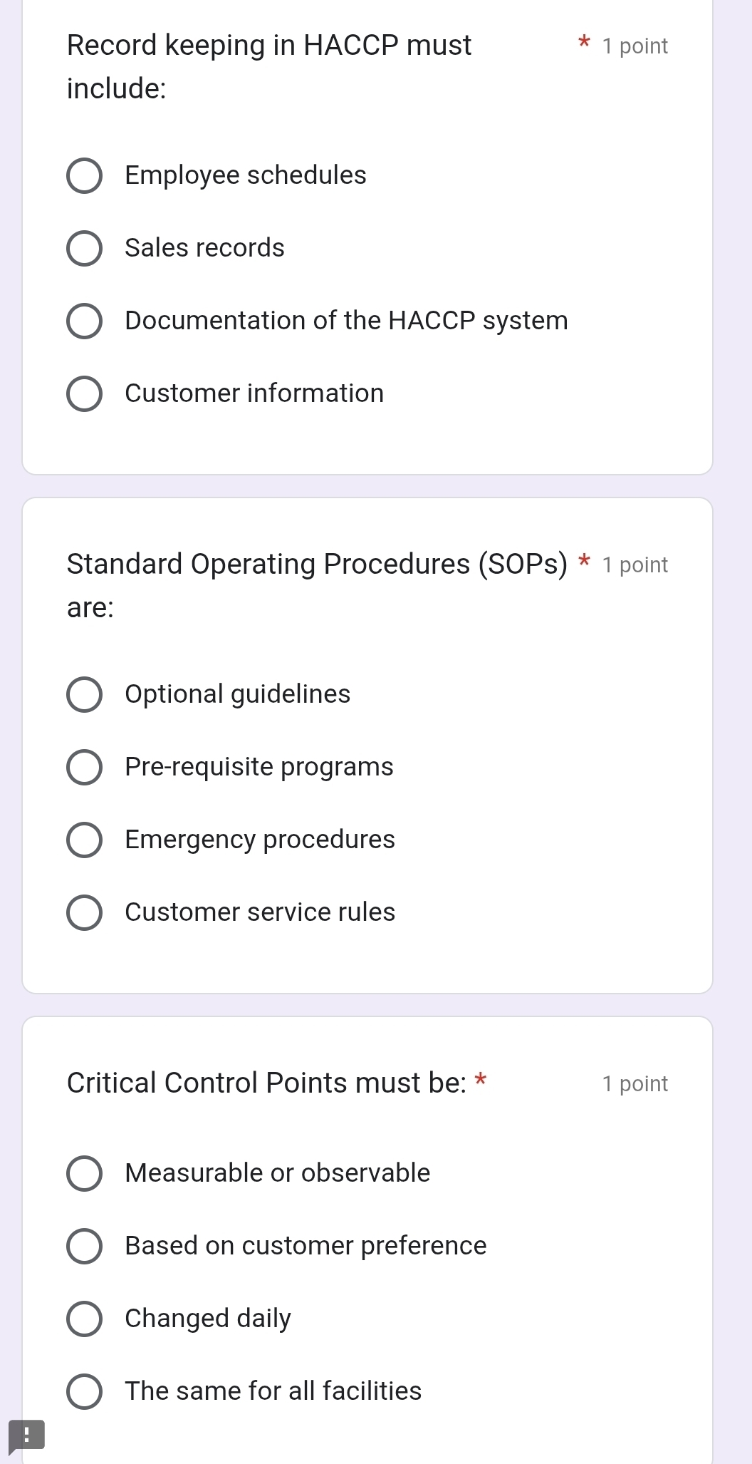Click the Pre-requisite programs label text
The image size is (752, 1464).
click(258, 767)
